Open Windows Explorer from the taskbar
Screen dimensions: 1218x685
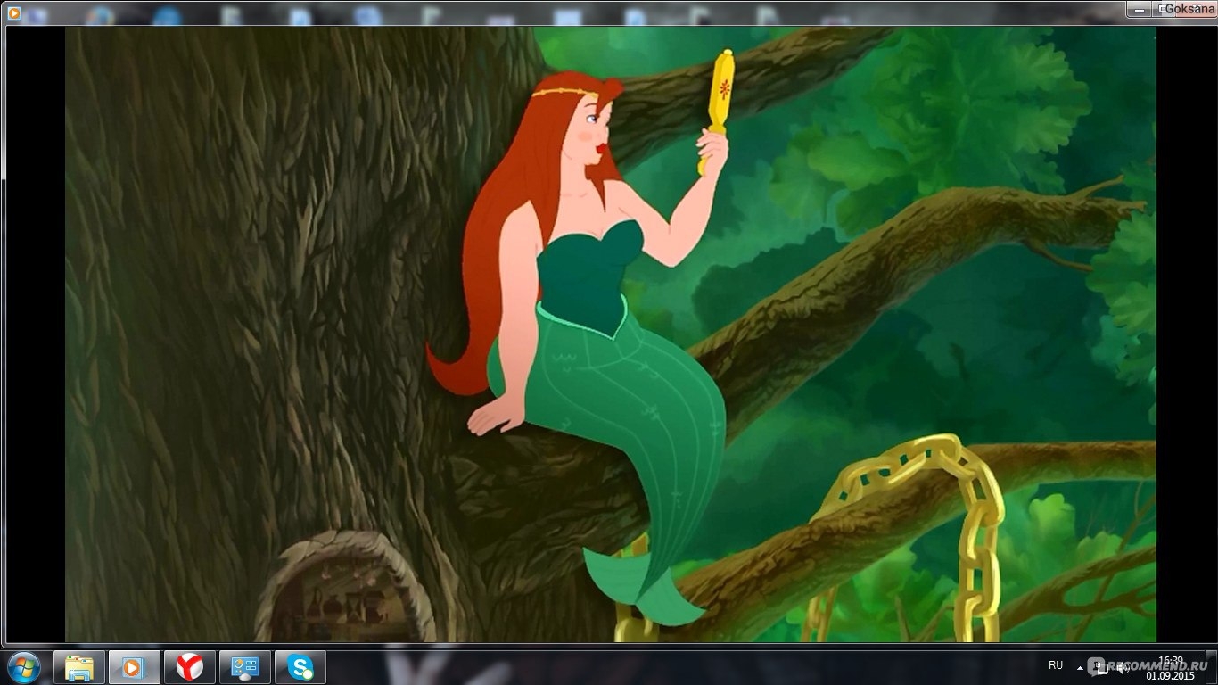coord(79,667)
